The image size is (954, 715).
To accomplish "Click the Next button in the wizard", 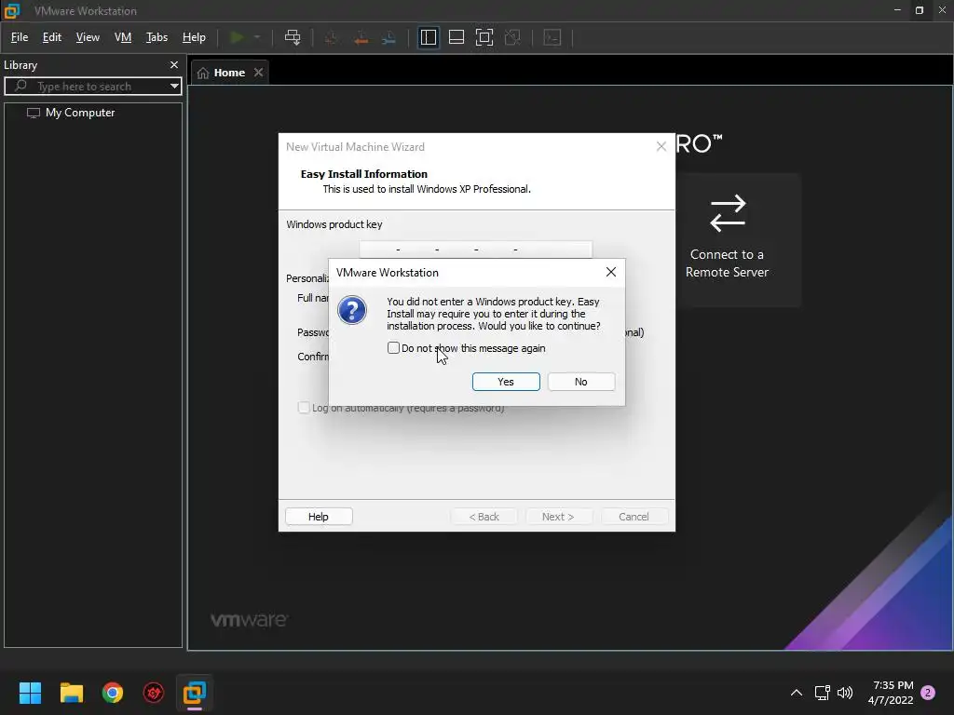I will [558, 516].
